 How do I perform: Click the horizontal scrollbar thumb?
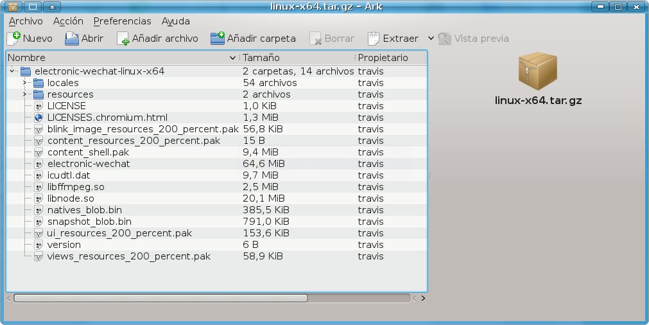160,298
